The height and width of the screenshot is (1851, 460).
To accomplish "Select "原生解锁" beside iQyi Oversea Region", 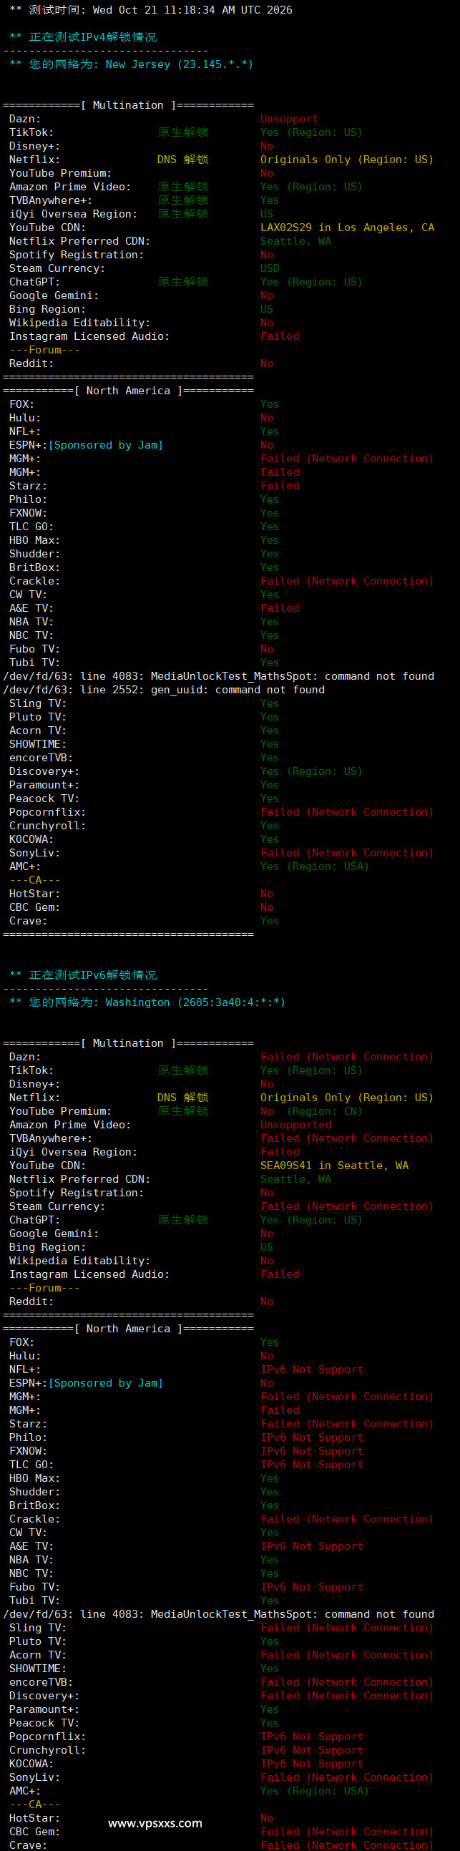I will [183, 214].
